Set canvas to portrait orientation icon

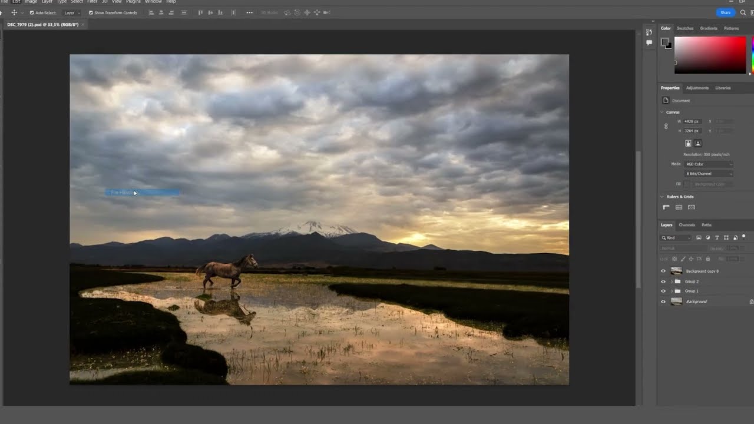tap(687, 143)
